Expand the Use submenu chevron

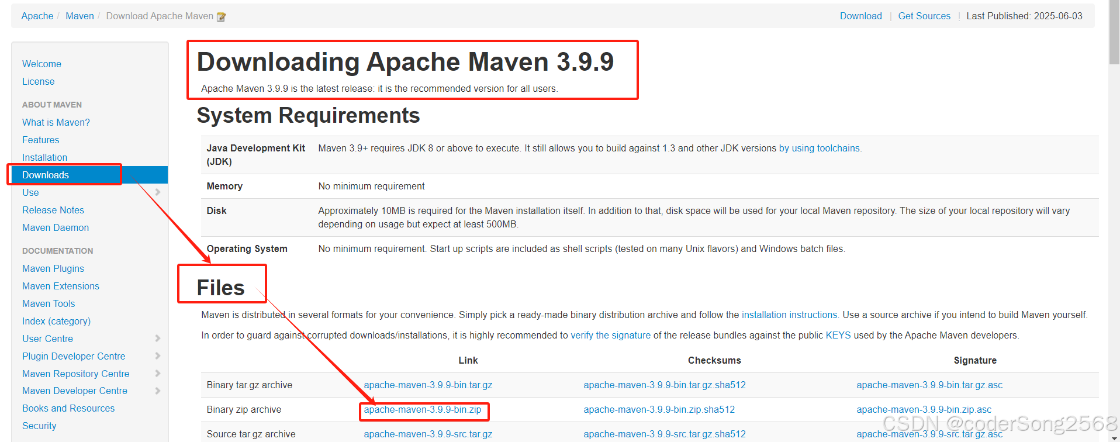point(158,192)
